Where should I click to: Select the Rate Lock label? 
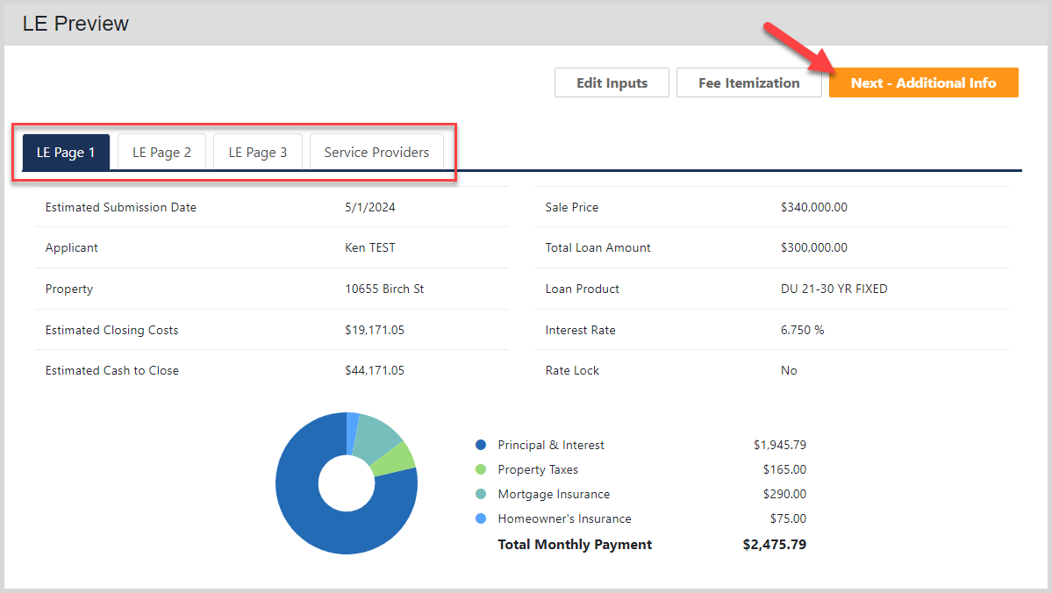[x=572, y=370]
